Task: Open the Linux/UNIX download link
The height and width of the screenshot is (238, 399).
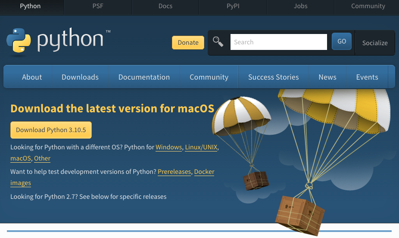Action: [x=201, y=147]
